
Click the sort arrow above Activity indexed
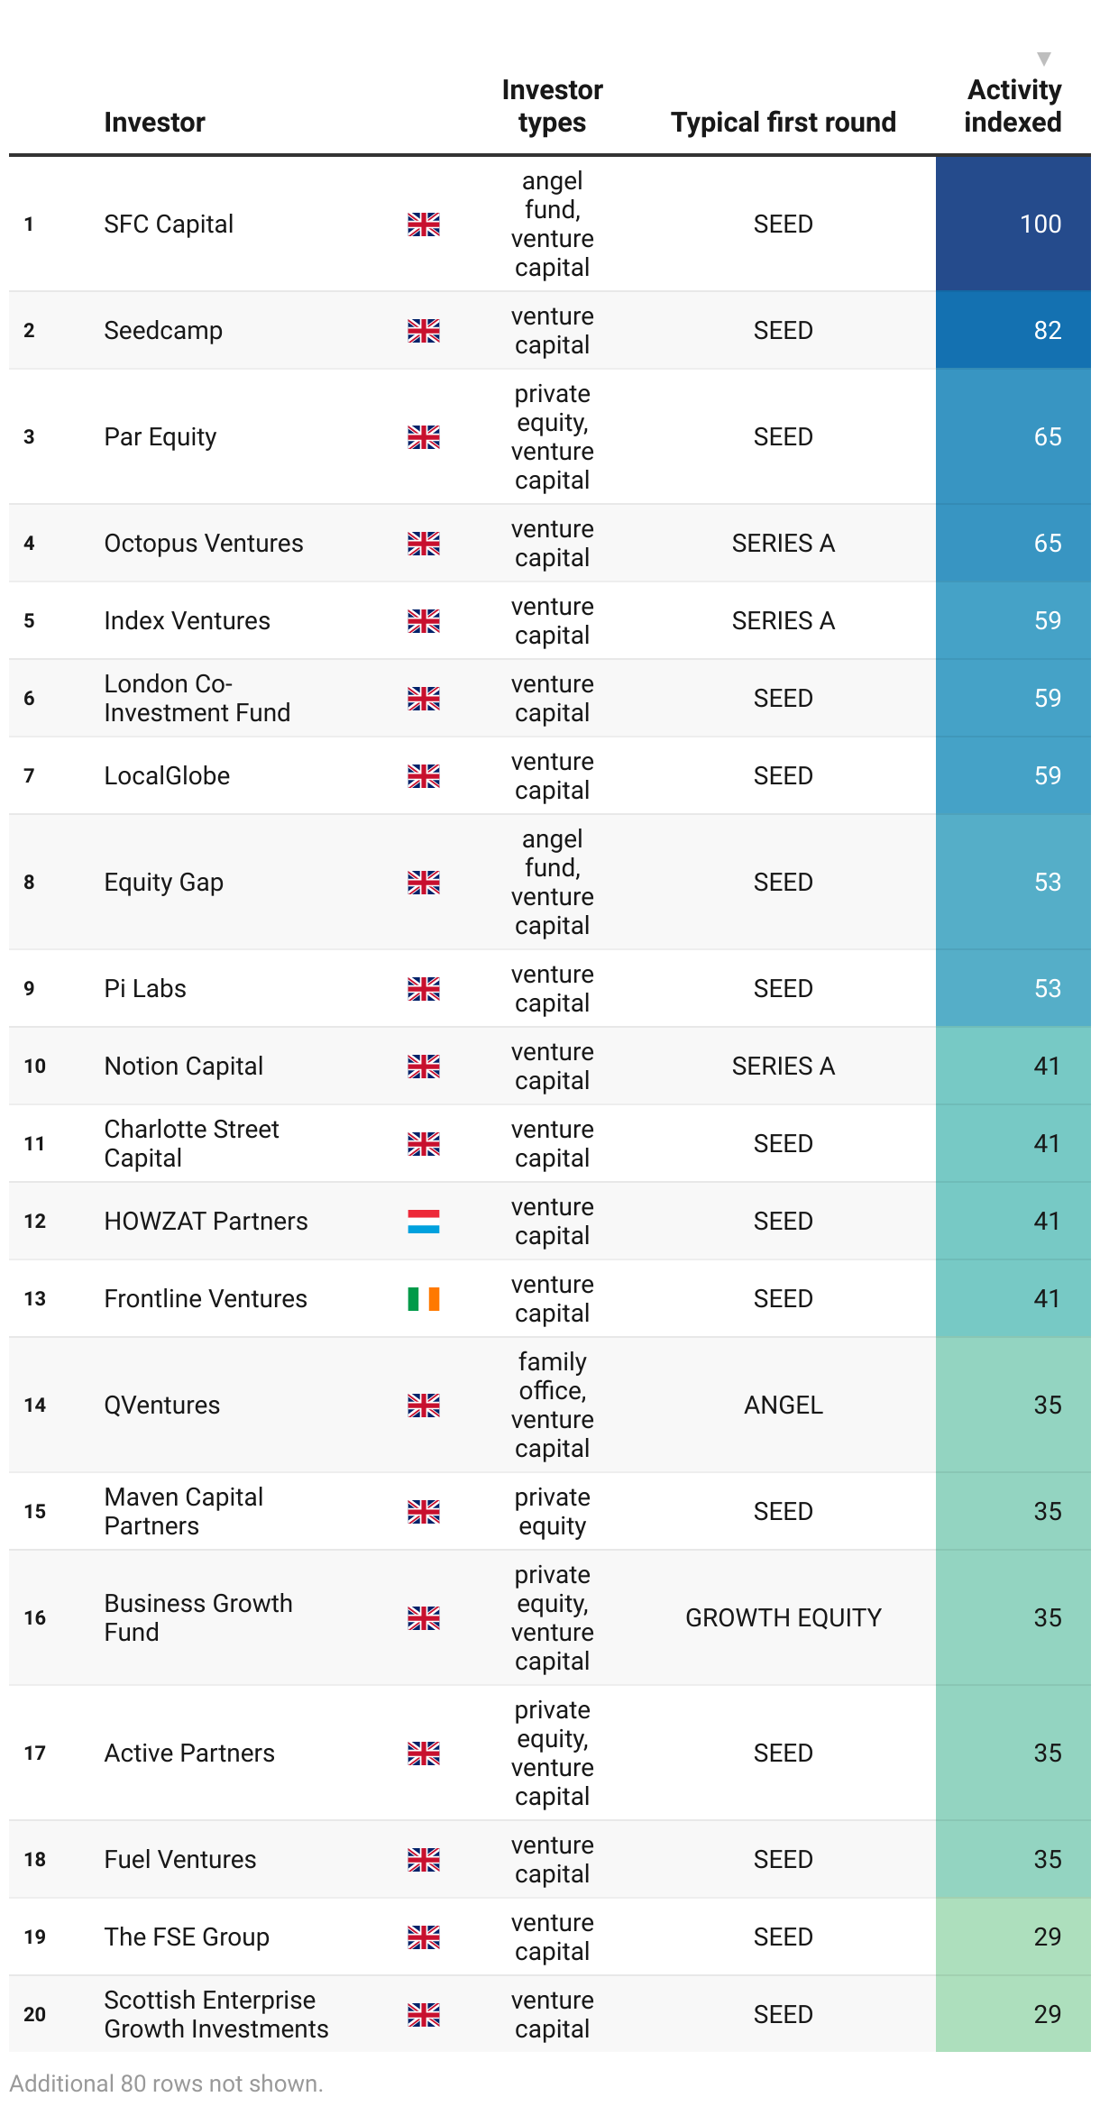pos(1043,60)
